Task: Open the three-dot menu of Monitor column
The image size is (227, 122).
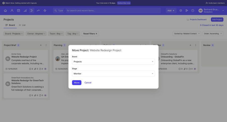Action: pos(195,45)
